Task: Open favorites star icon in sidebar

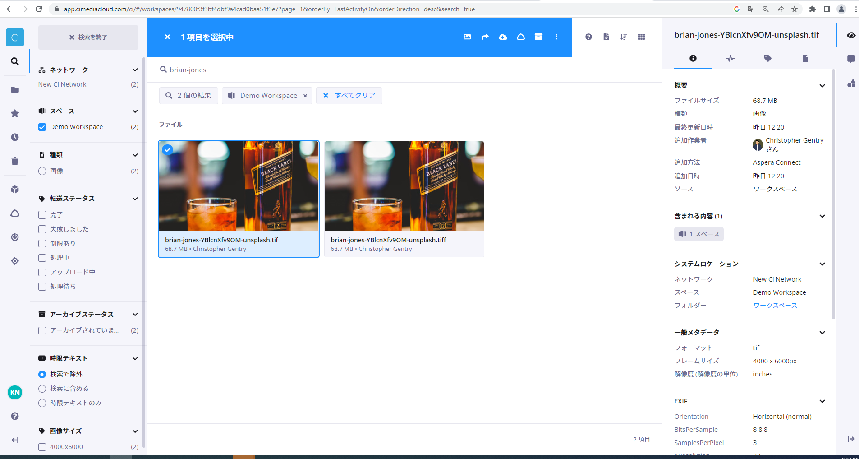Action: click(x=15, y=113)
